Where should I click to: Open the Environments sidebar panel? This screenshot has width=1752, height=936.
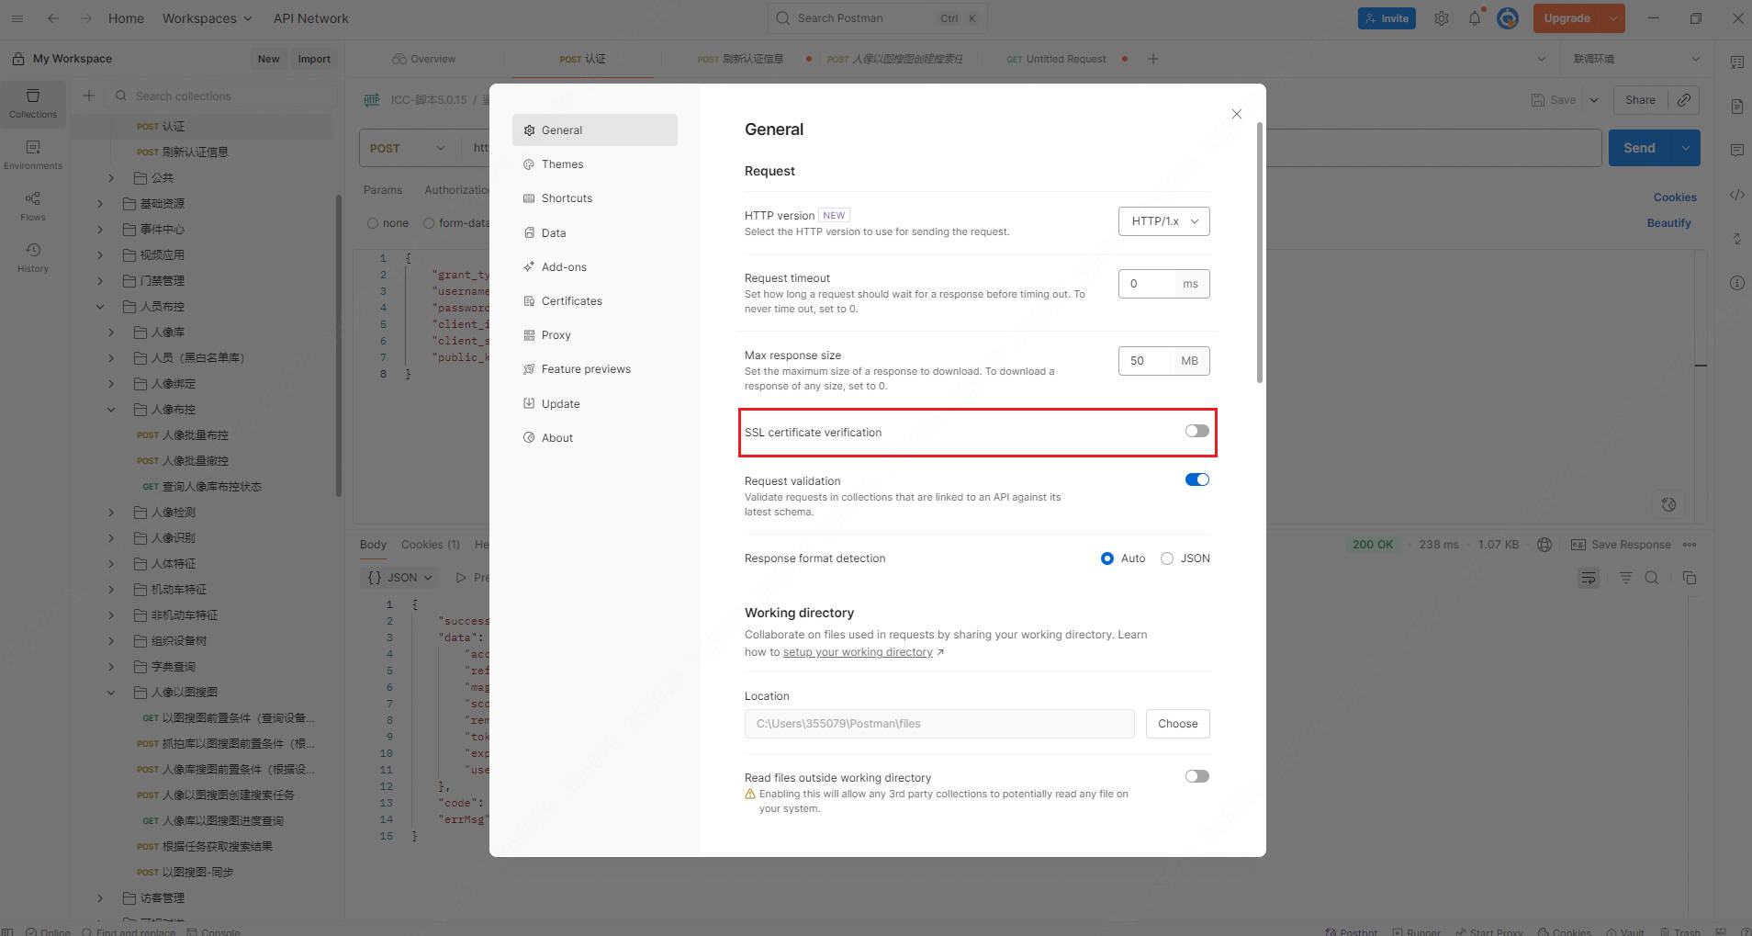pyautogui.click(x=33, y=154)
